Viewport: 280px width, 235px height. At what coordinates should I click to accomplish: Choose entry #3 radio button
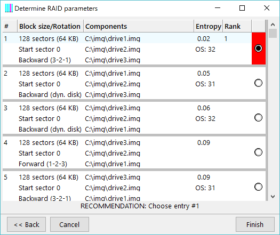pos(258,118)
